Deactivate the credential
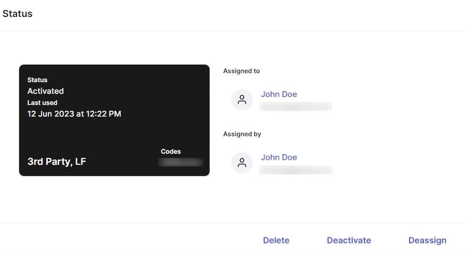The height and width of the screenshot is (256, 467). (349, 240)
